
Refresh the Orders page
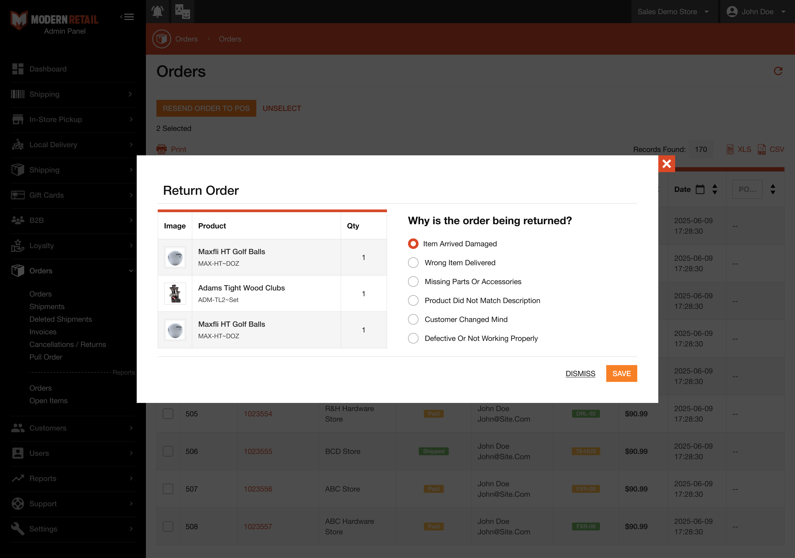[778, 71]
